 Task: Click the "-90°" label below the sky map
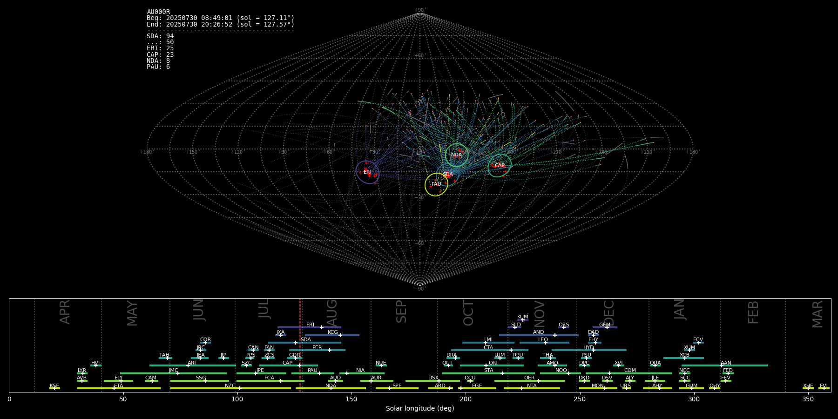[420, 289]
